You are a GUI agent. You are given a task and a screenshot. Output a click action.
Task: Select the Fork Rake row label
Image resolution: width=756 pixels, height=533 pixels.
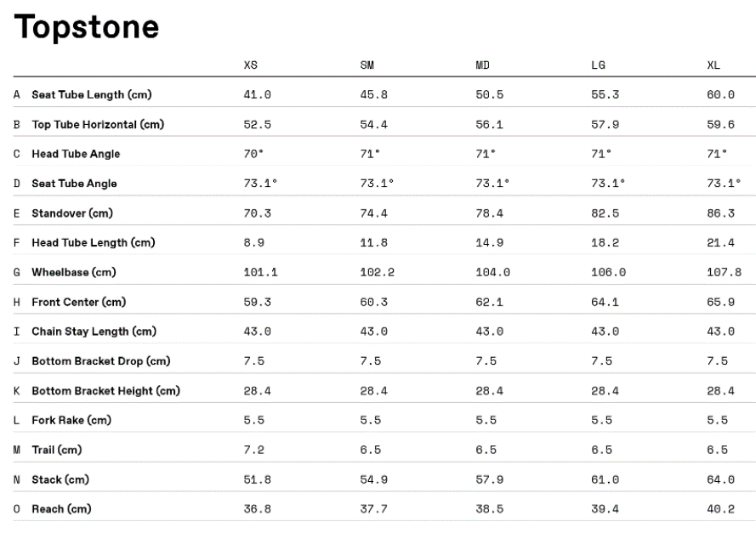pyautogui.click(x=71, y=420)
